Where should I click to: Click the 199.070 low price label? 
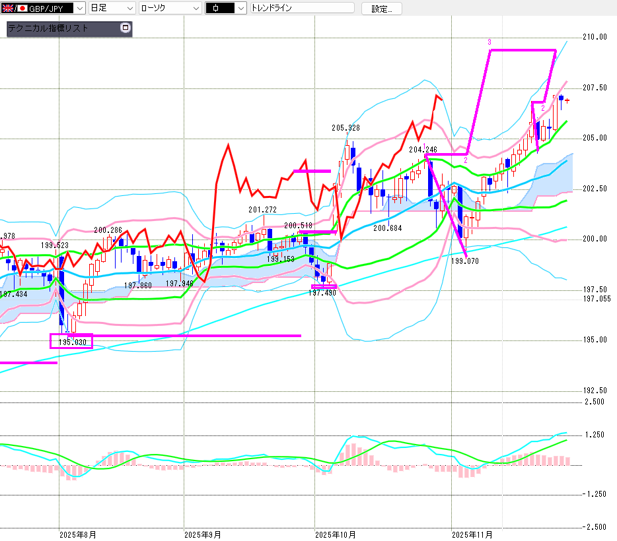pyautogui.click(x=464, y=261)
